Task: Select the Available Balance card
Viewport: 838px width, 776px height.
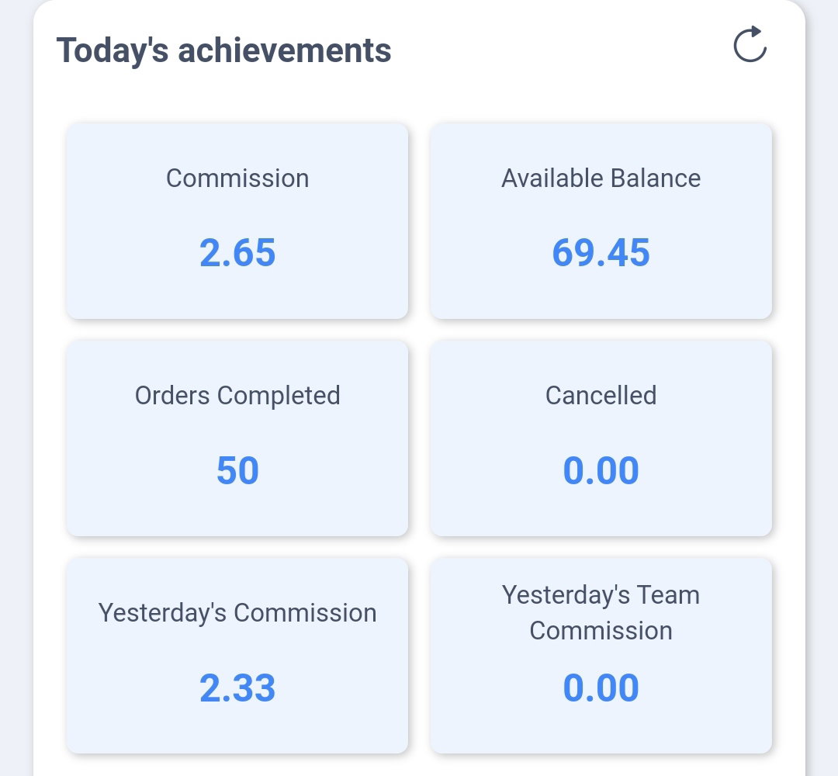Action: 601,220
